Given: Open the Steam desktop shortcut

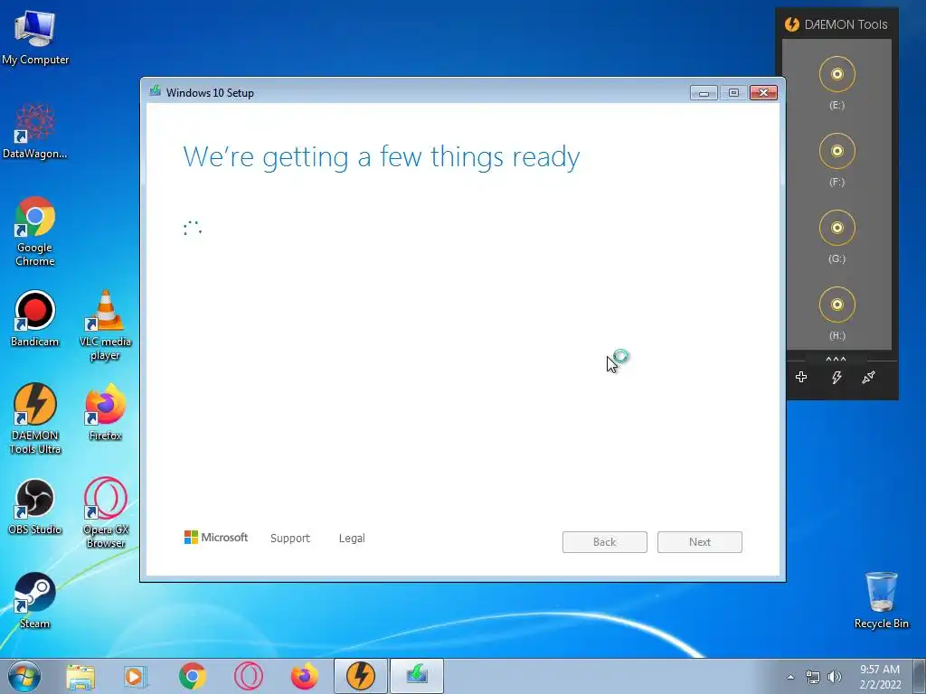Looking at the screenshot, I should click(35, 600).
